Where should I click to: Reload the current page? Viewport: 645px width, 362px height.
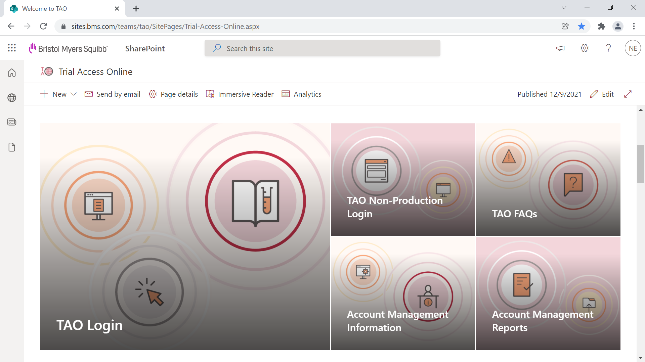(x=43, y=26)
